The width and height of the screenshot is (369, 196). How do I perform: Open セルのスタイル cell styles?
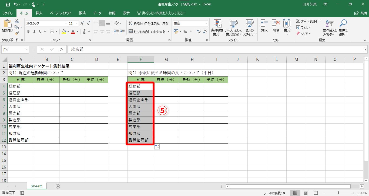250,28
